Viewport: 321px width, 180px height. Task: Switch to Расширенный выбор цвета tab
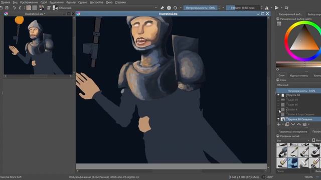coord(290,14)
